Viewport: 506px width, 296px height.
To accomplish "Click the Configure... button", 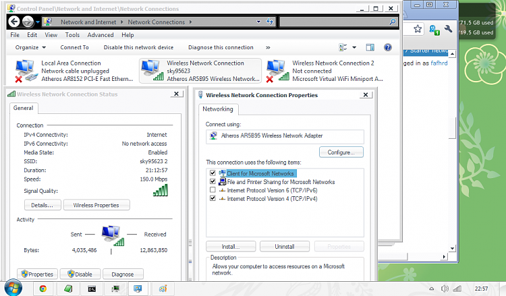I will [x=341, y=152].
